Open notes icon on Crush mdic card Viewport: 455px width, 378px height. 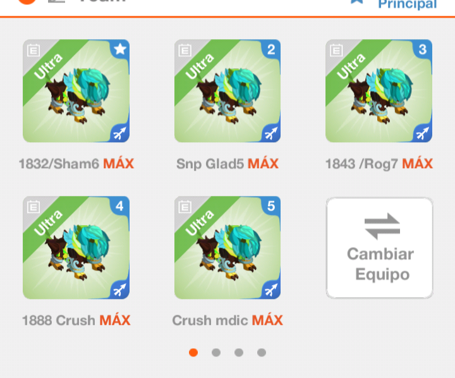coord(185,207)
